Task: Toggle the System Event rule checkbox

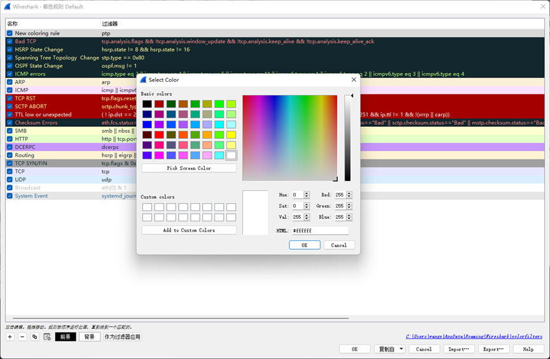Action: [x=10, y=196]
